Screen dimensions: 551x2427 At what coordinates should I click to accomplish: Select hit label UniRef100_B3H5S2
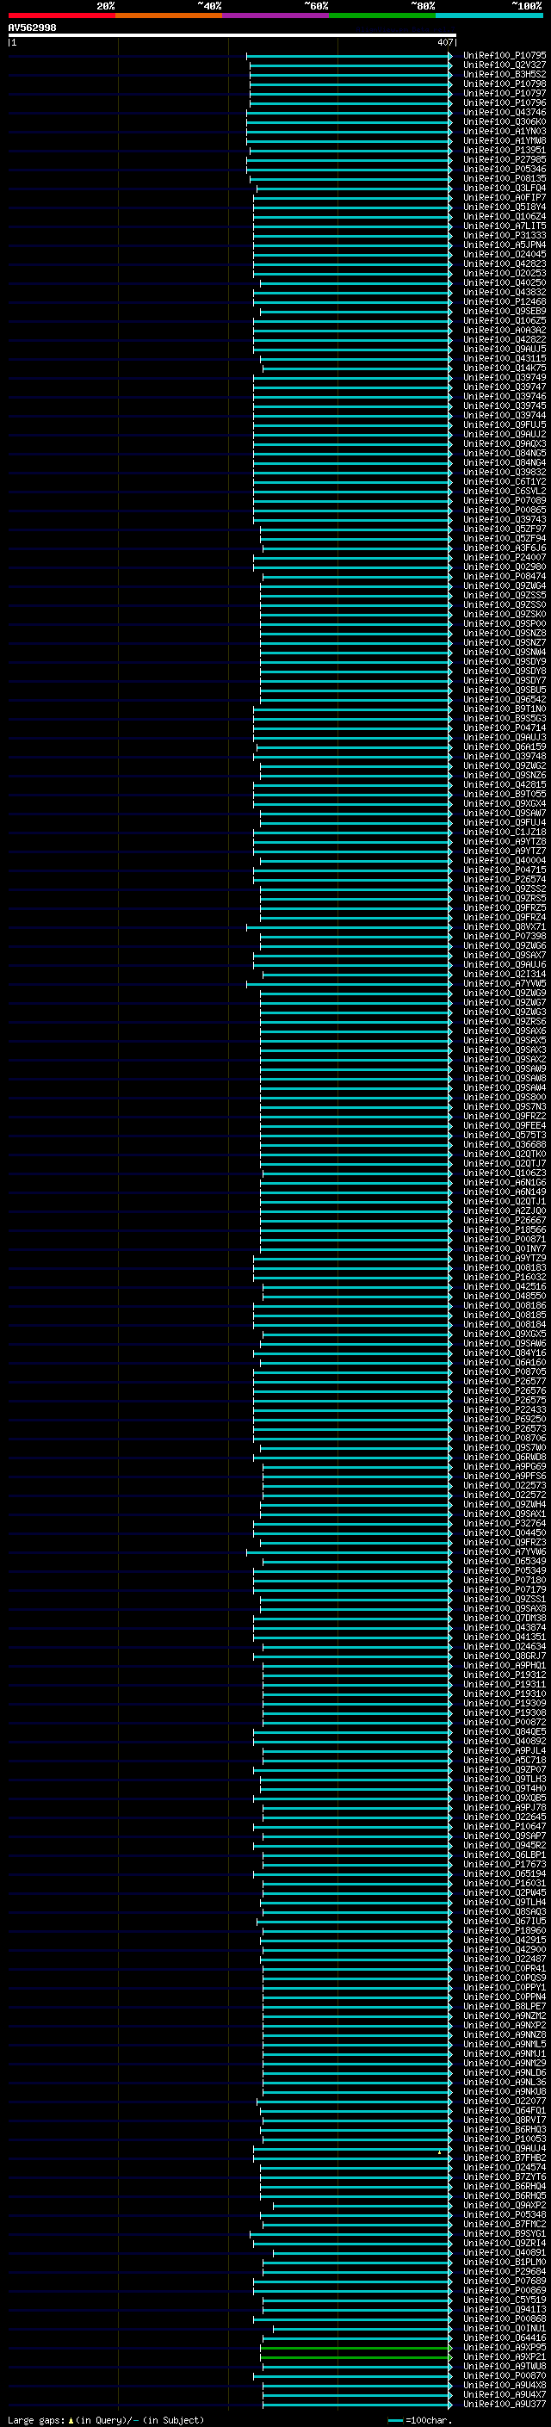(x=505, y=74)
